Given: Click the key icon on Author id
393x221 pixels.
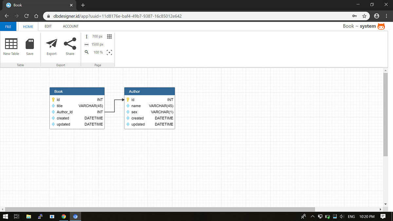Looking at the screenshot, I should point(128,100).
